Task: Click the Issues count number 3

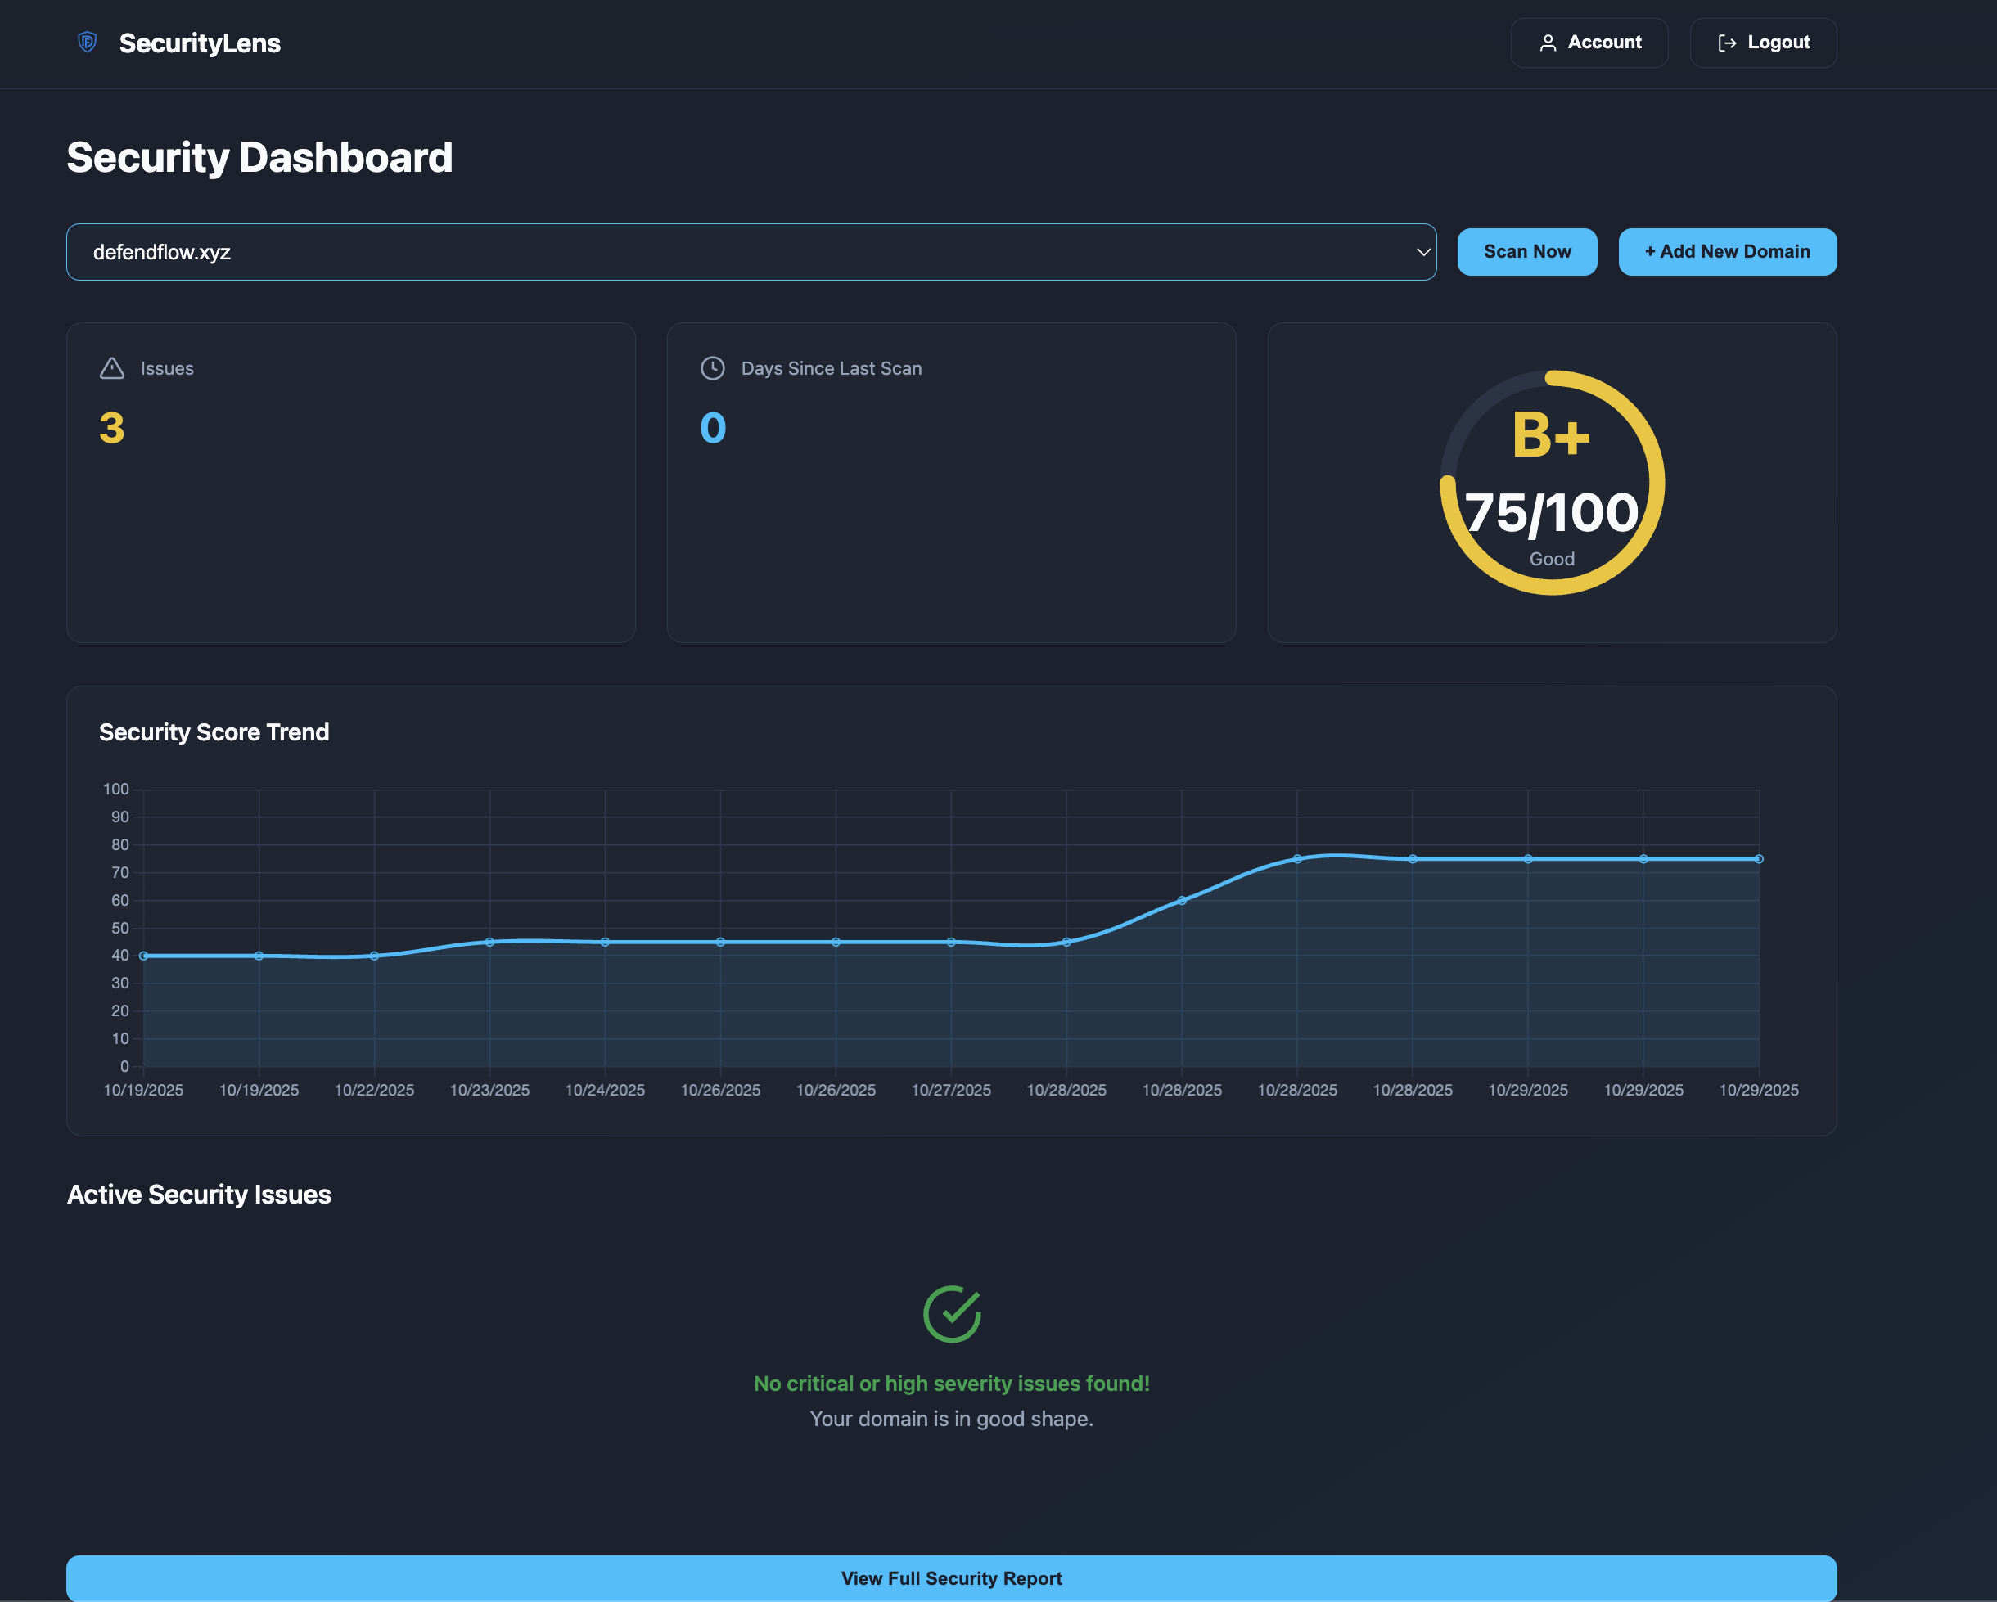Action: point(112,428)
